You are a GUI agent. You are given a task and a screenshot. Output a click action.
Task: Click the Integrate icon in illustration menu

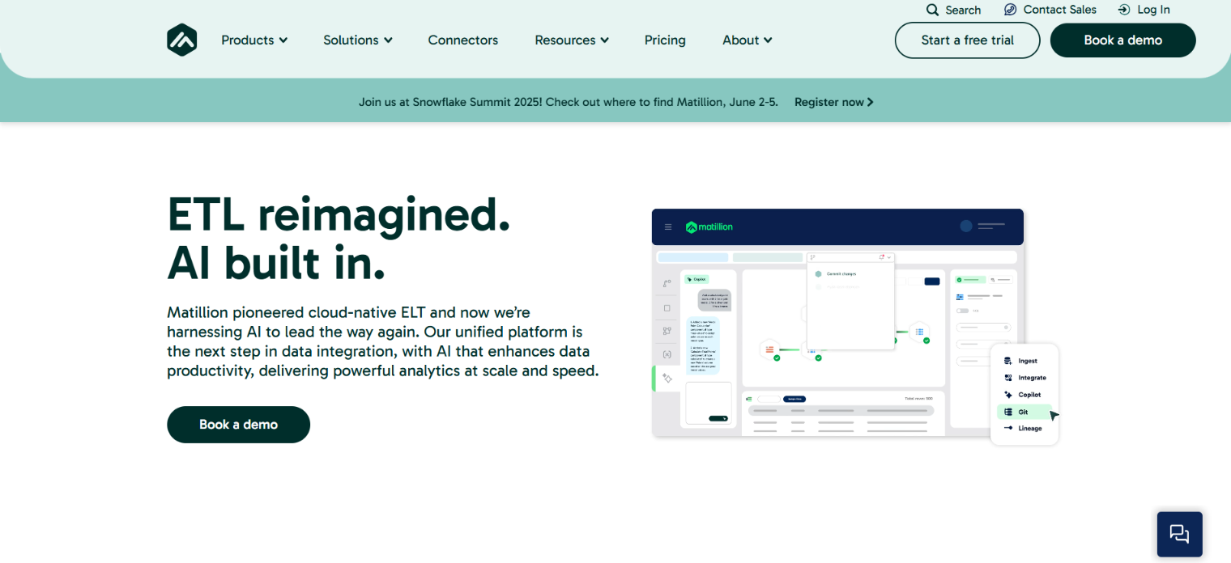point(1008,378)
